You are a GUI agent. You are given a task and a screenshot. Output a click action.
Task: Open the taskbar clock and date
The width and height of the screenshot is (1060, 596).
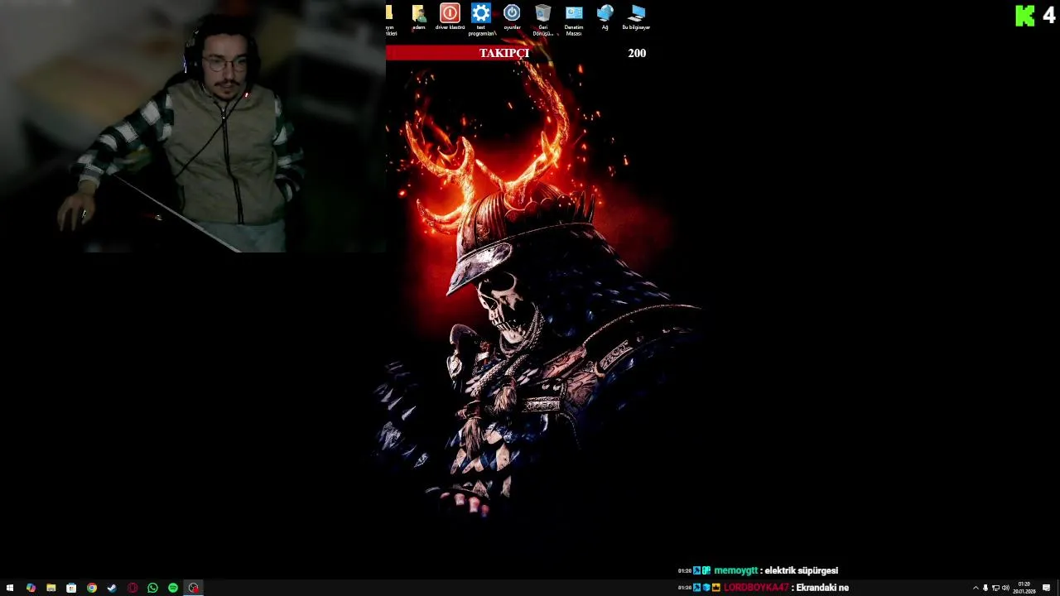[x=1024, y=588]
